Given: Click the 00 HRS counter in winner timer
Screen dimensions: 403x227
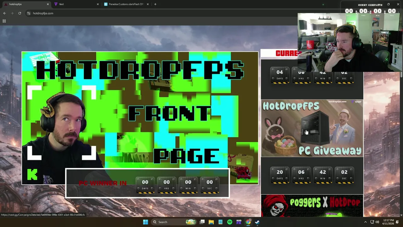Looking at the screenshot, I should (x=167, y=185).
